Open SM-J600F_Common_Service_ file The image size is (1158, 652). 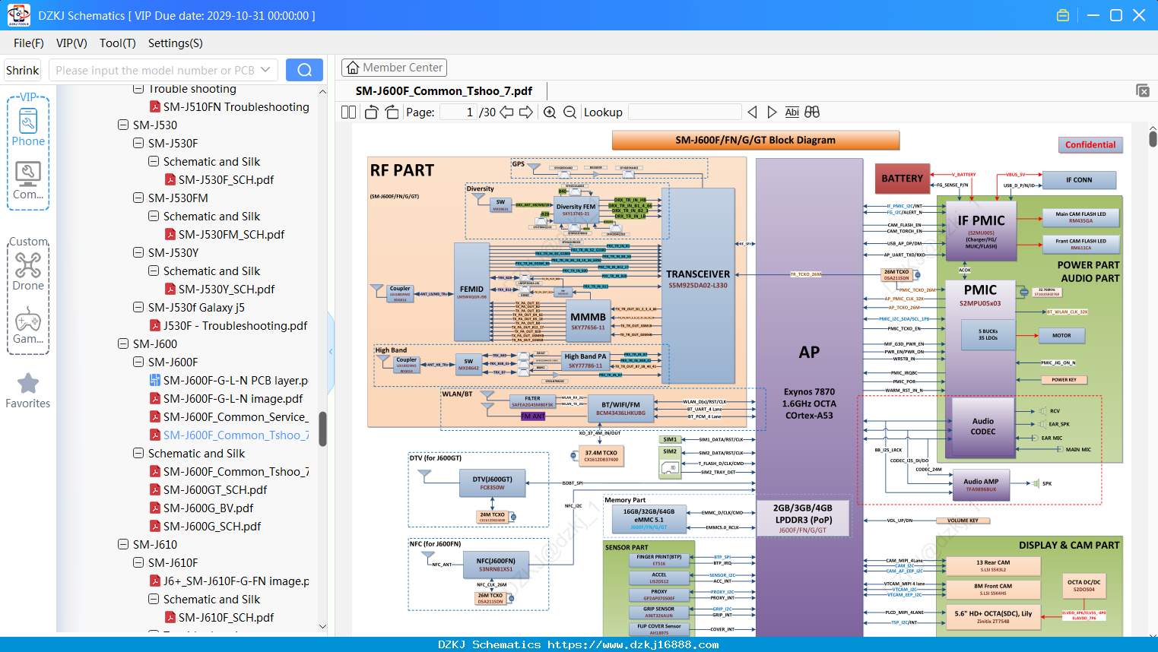(x=235, y=417)
